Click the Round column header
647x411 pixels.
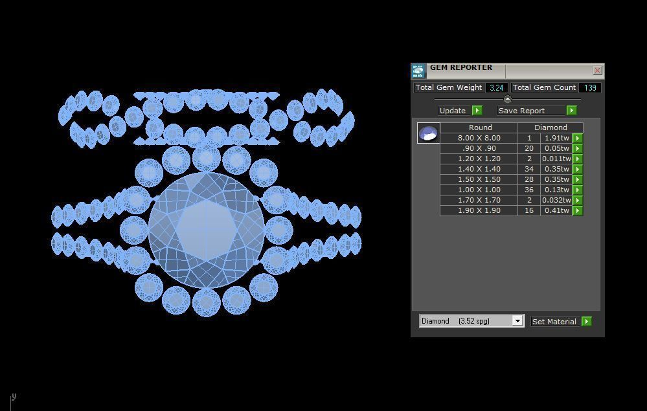[x=479, y=128]
